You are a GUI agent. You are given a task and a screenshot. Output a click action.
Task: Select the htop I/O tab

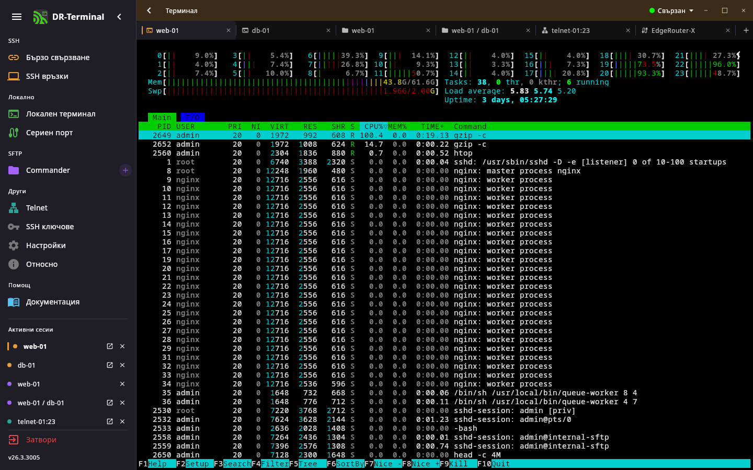coord(192,118)
